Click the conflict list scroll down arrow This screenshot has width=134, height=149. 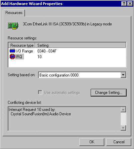[x=123, y=128]
